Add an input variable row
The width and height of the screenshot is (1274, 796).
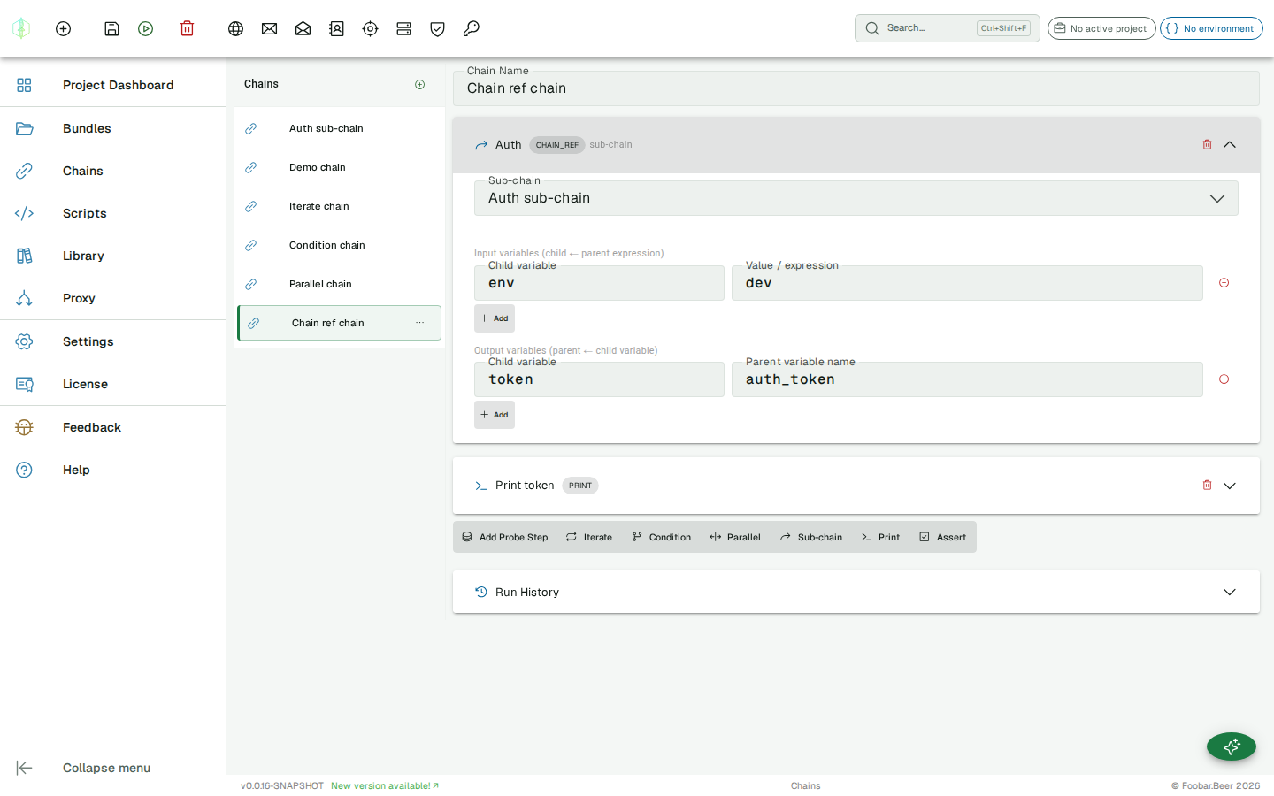[495, 318]
